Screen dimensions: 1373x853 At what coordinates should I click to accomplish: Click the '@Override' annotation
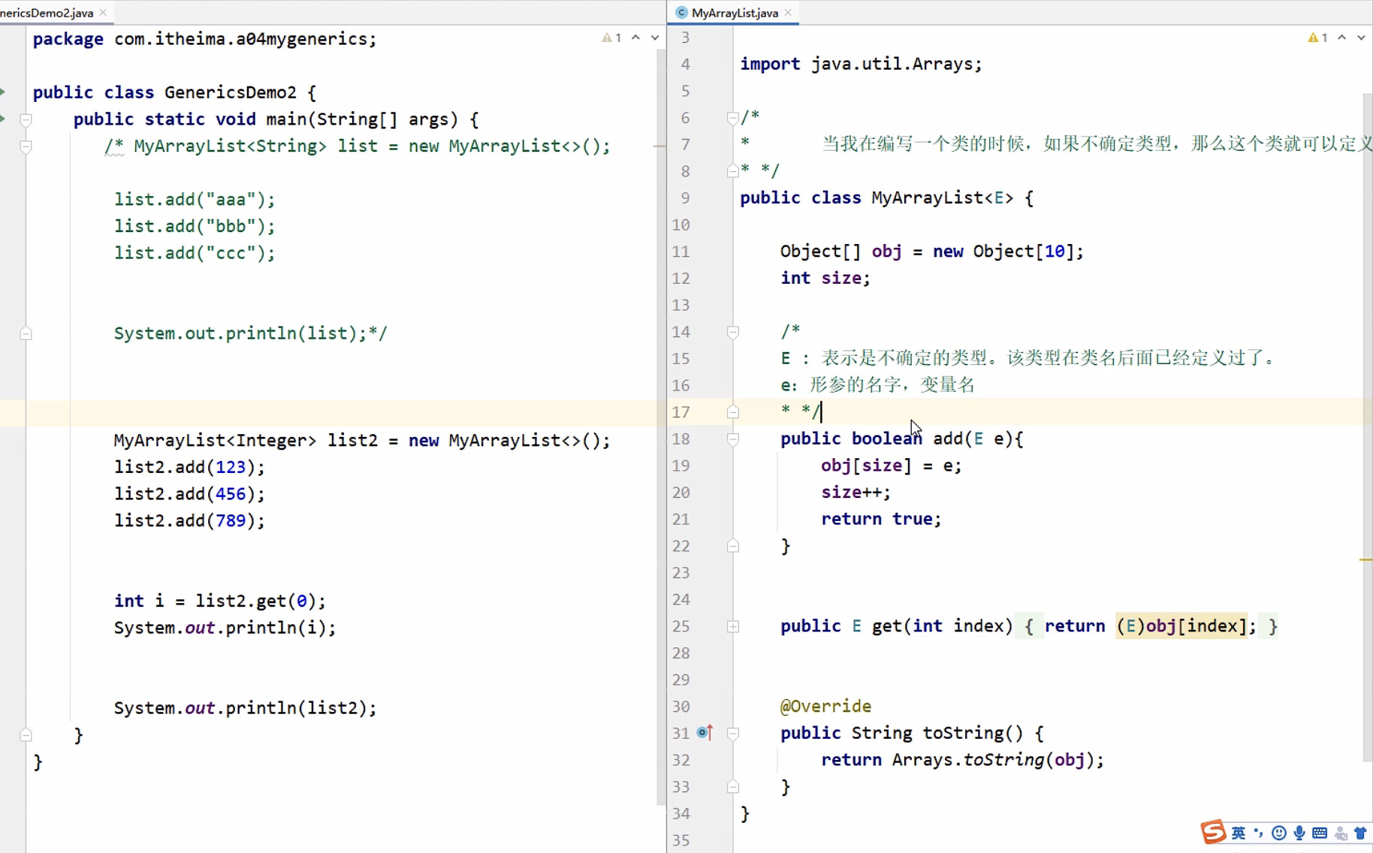coord(825,706)
